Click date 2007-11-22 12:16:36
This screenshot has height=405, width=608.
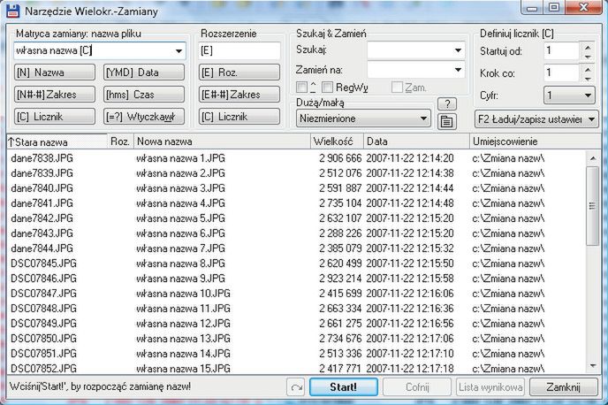click(x=409, y=309)
